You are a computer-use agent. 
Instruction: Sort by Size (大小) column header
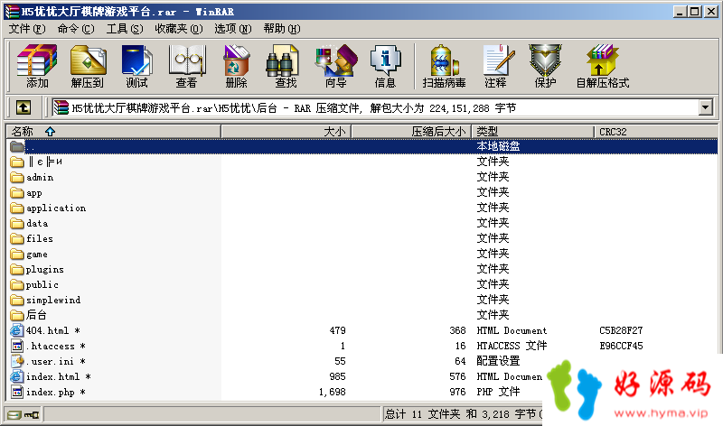point(286,132)
